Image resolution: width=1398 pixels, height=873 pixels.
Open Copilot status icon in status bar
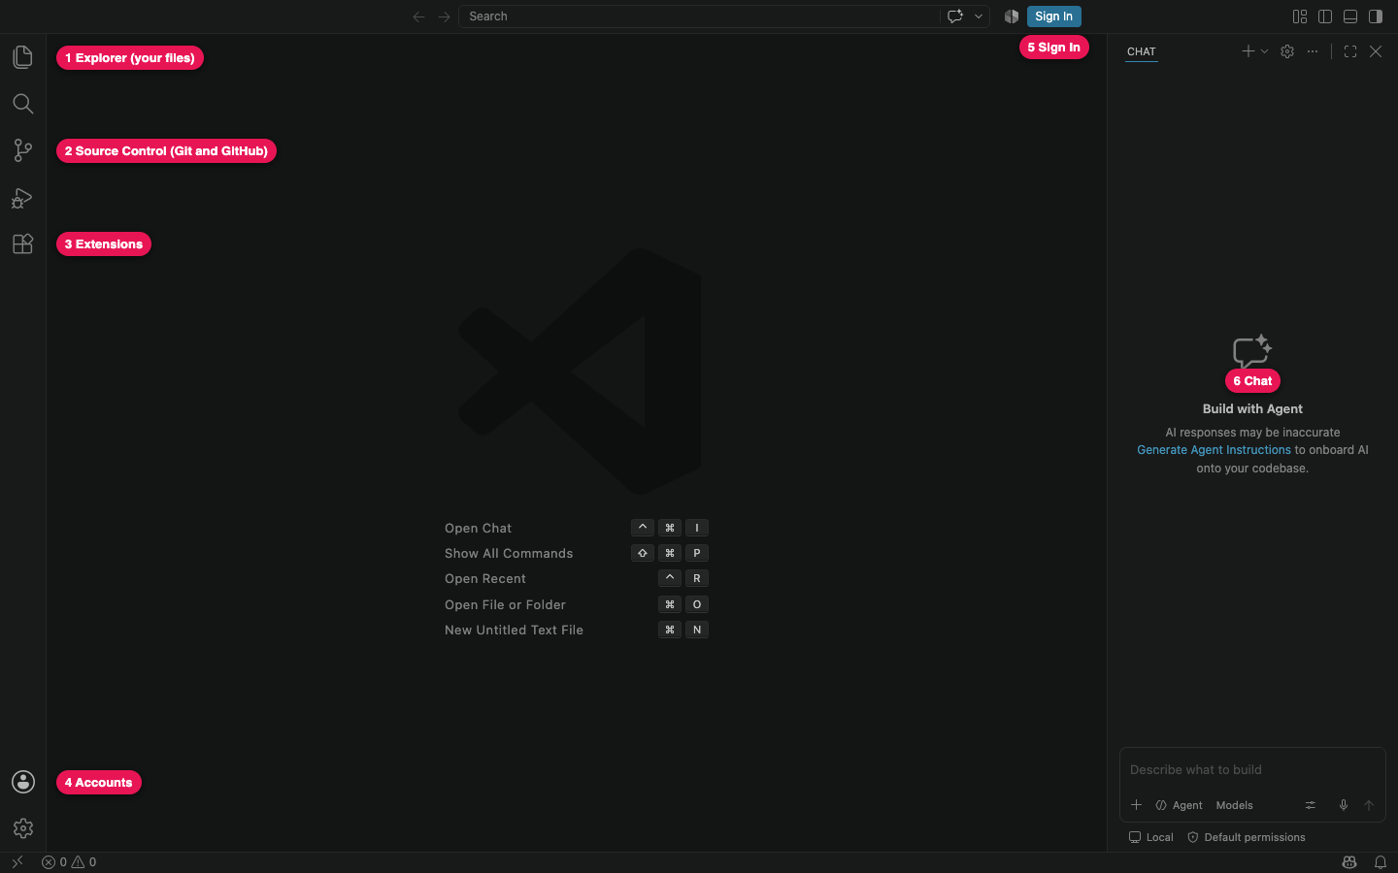[1349, 862]
